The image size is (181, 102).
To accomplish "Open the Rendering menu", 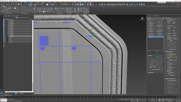I will click(44, 2).
